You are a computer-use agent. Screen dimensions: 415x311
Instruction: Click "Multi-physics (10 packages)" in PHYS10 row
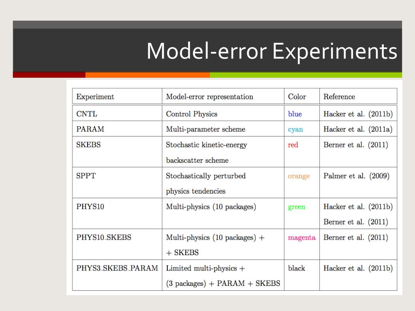pos(211,207)
